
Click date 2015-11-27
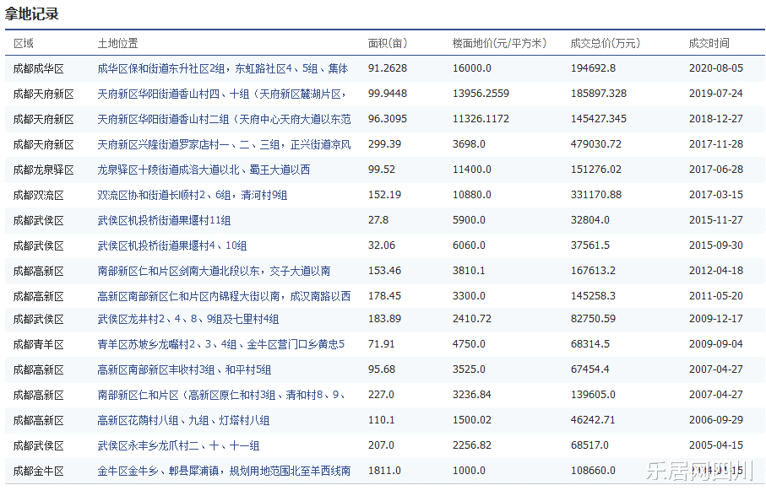[716, 220]
